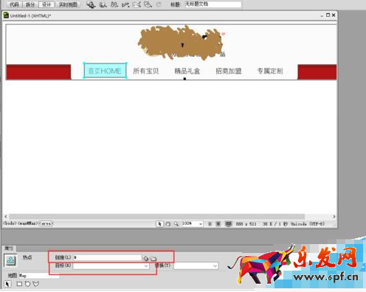The width and height of the screenshot is (366, 292).
Task: Click the 属性 properties panel tab
Action: click(9, 248)
